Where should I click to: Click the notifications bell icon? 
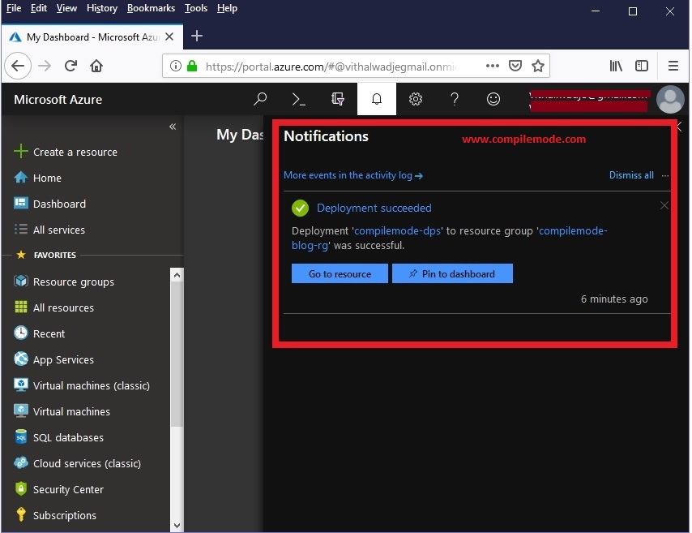point(376,99)
